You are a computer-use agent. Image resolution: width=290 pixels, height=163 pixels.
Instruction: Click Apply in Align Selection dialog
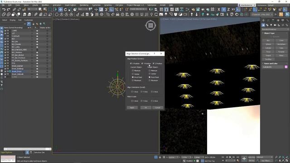click(x=132, y=108)
